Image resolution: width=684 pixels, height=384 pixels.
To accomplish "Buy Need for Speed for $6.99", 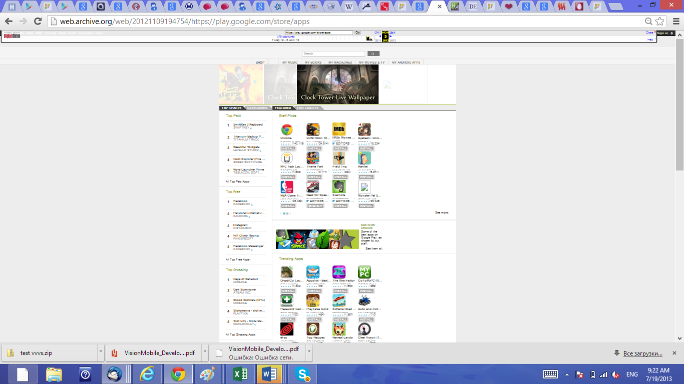I will [315, 206].
